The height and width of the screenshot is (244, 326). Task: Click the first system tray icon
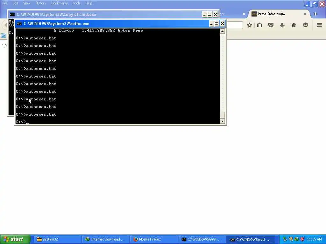coord(285,239)
